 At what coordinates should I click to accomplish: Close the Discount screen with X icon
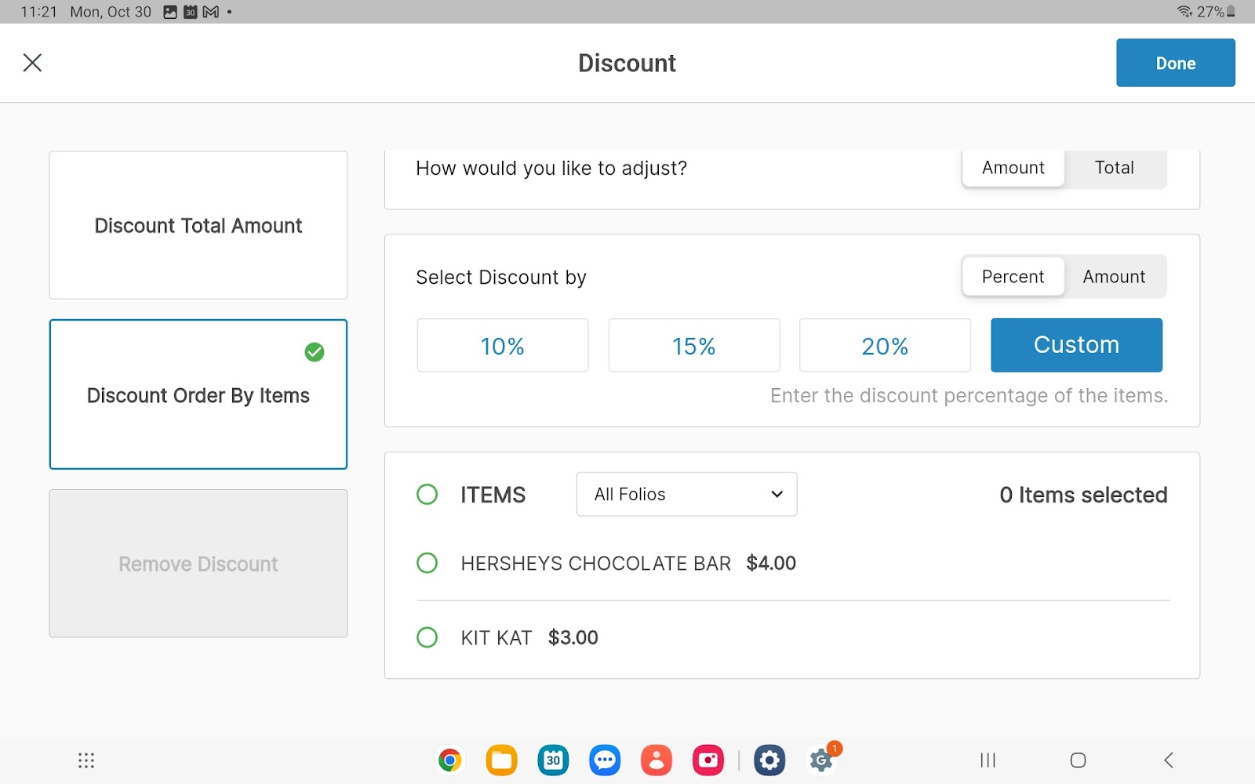pyautogui.click(x=32, y=63)
